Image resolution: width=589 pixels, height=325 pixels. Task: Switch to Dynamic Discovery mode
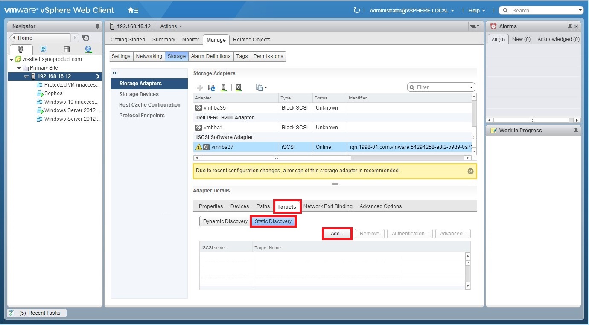[x=225, y=221]
